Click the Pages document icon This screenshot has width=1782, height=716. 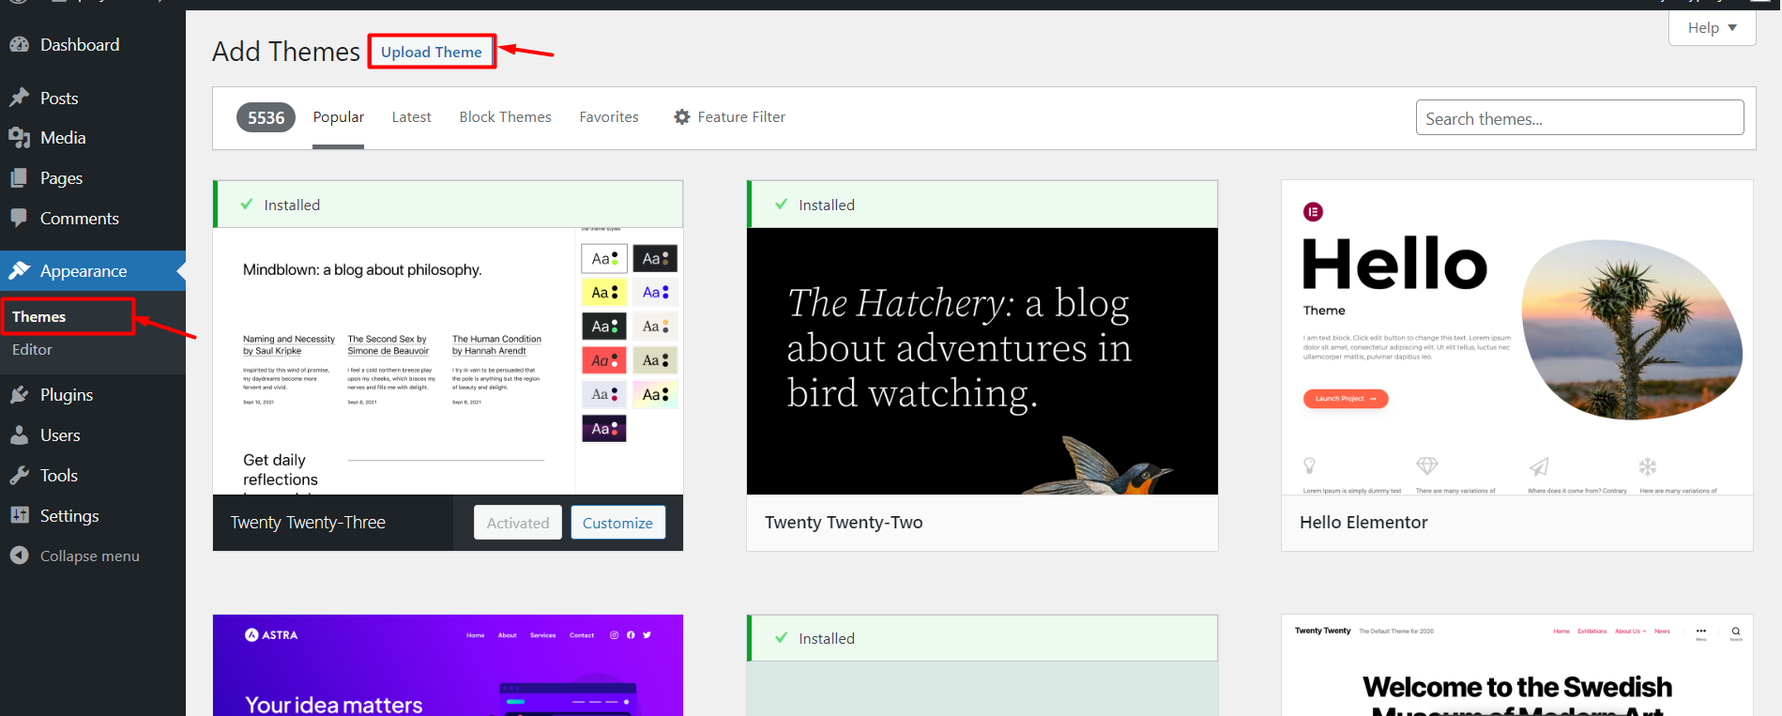click(x=19, y=177)
